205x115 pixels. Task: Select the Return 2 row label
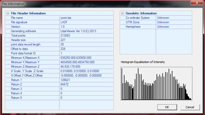(16, 84)
